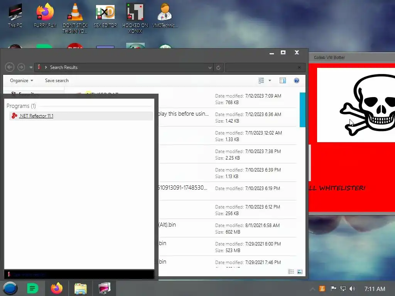
Task: Launch FURRY FUX Firefox desktop shortcut
Action: coord(45,15)
